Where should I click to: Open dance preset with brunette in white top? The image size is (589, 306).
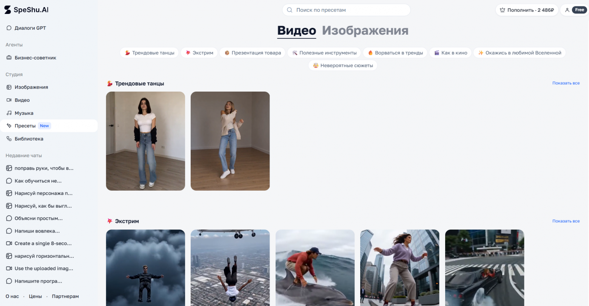pos(145,141)
